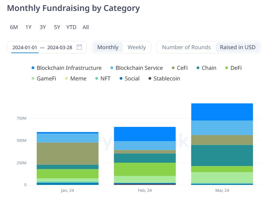Select the Monthly tab
270x197 pixels.
pyautogui.click(x=108, y=47)
